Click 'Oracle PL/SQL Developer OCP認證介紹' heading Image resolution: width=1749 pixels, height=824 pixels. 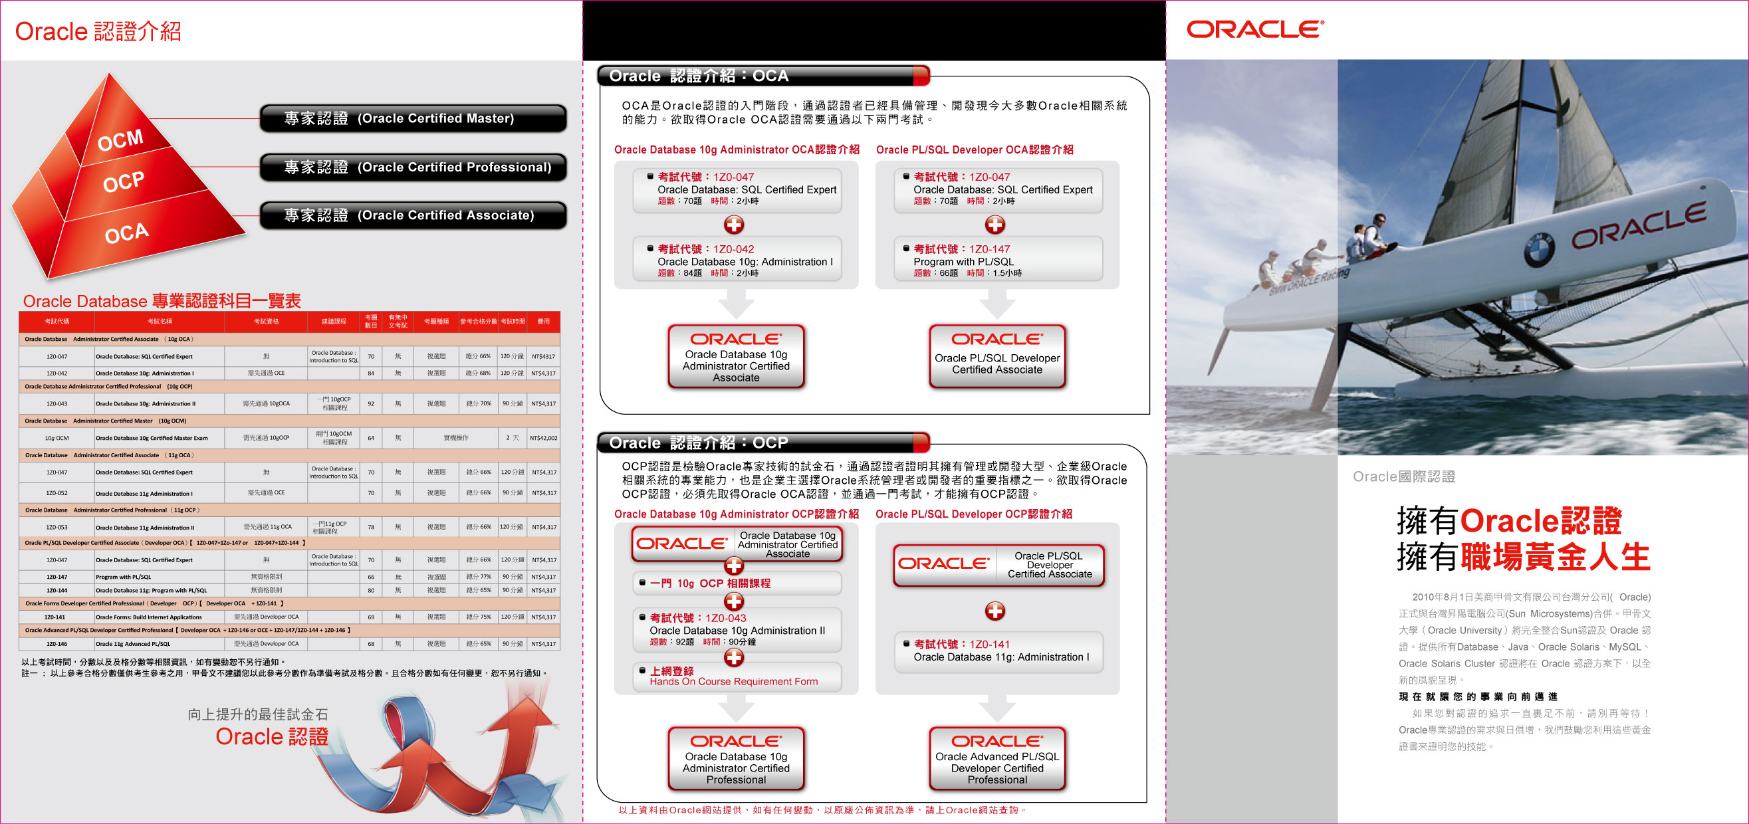coord(974,514)
